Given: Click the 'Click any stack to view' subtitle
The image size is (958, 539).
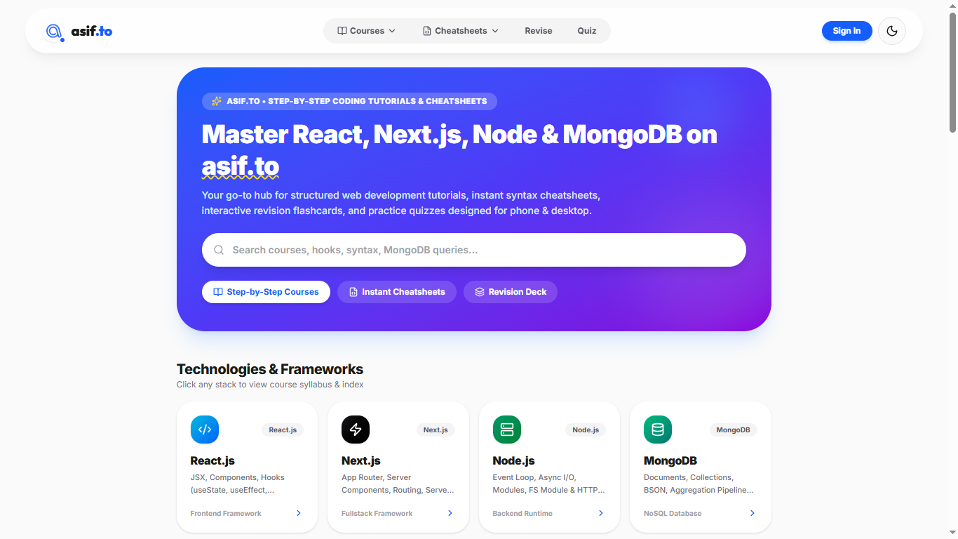Looking at the screenshot, I should 270,385.
